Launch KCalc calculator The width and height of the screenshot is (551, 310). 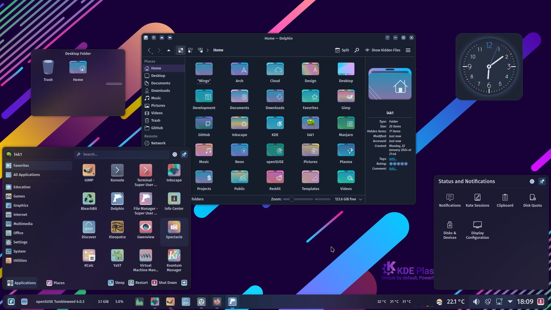pyautogui.click(x=89, y=258)
